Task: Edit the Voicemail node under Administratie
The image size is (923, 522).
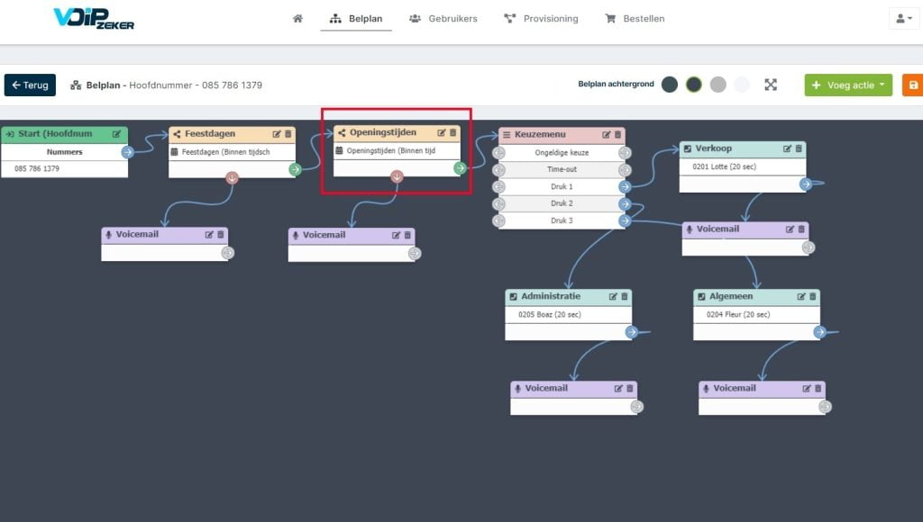Action: (618, 389)
